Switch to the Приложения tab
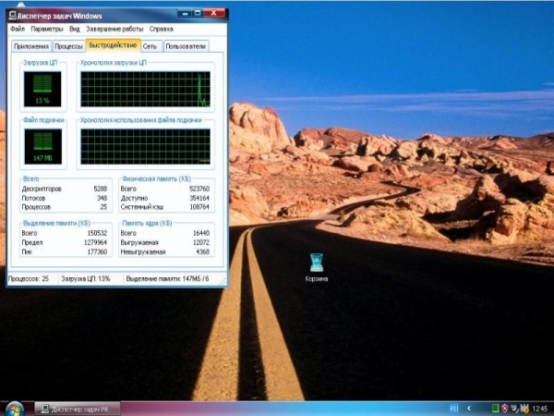Image resolution: width=554 pixels, height=416 pixels. point(31,45)
